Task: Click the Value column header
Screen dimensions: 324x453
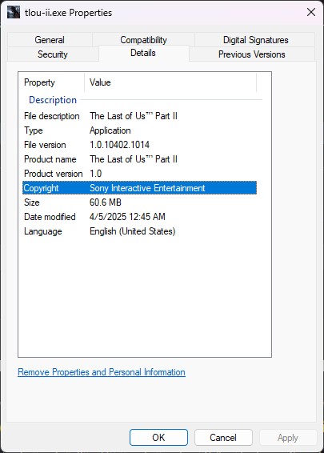Action: pyautogui.click(x=170, y=82)
